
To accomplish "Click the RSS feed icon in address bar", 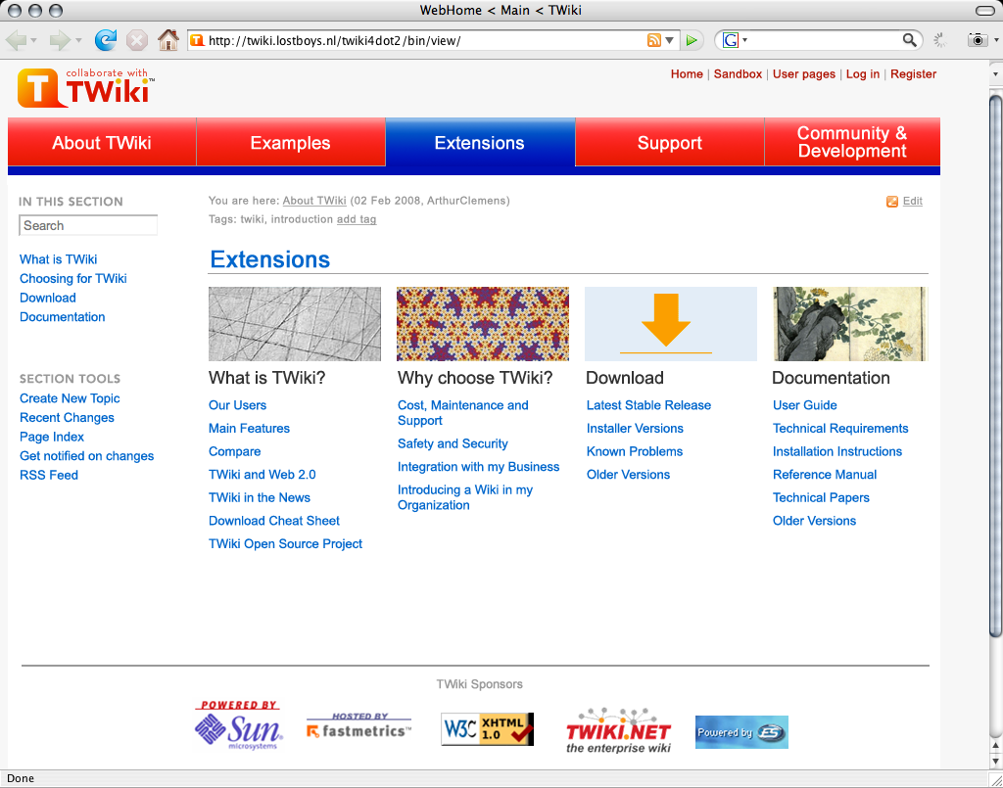I will (x=653, y=40).
